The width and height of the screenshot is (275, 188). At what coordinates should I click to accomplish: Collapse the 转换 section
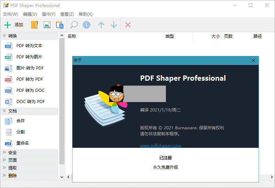30,36
